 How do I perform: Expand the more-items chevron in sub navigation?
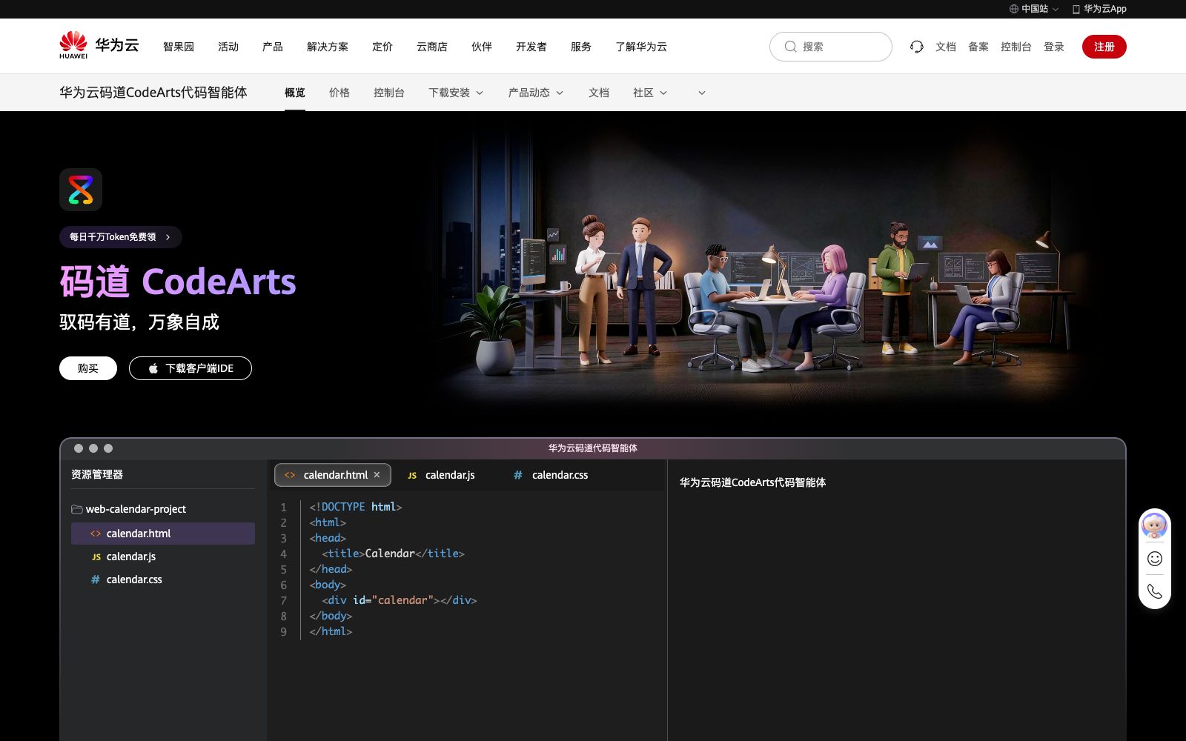(702, 93)
